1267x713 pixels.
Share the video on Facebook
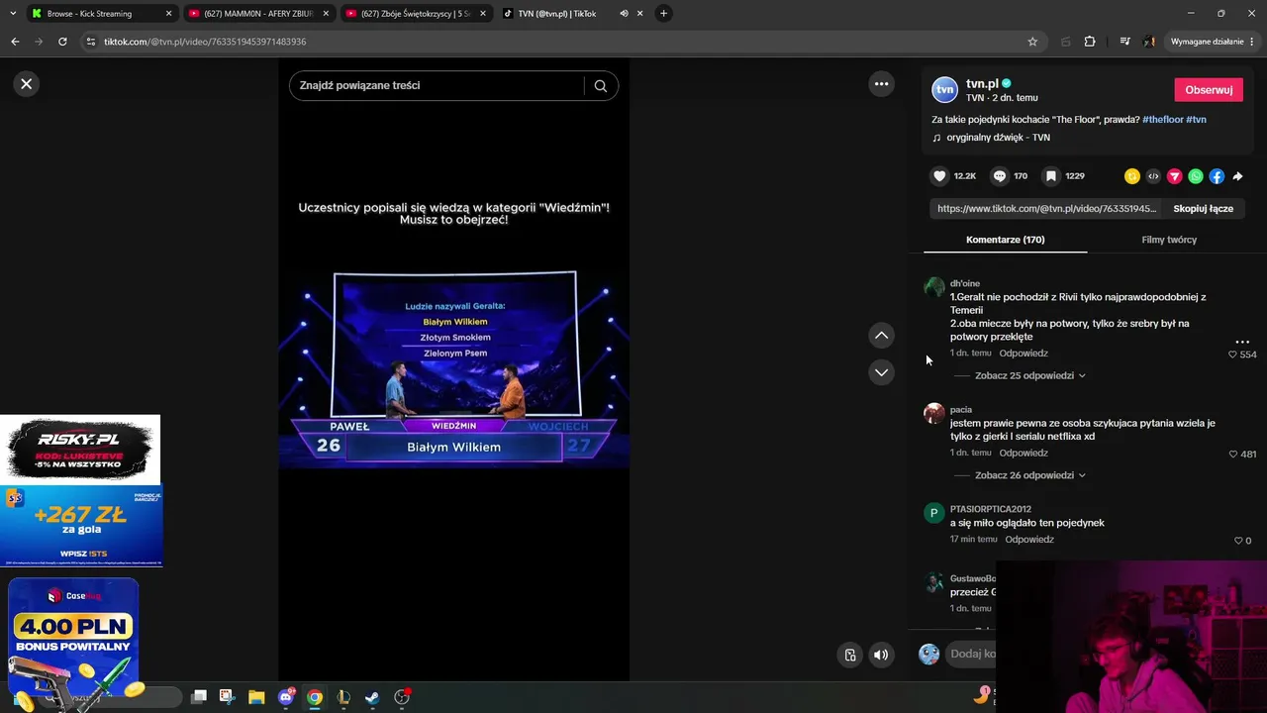(1217, 176)
